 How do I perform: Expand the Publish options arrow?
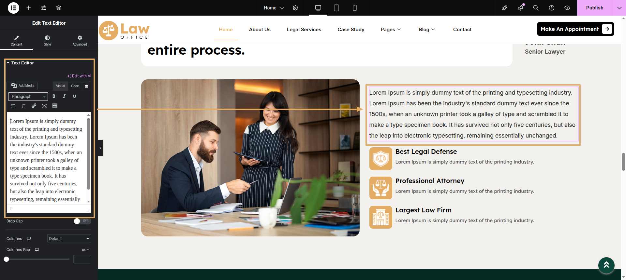(x=619, y=8)
